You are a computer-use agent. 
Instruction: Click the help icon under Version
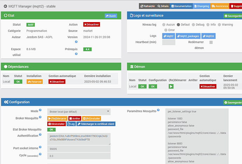(x=76, y=42)
